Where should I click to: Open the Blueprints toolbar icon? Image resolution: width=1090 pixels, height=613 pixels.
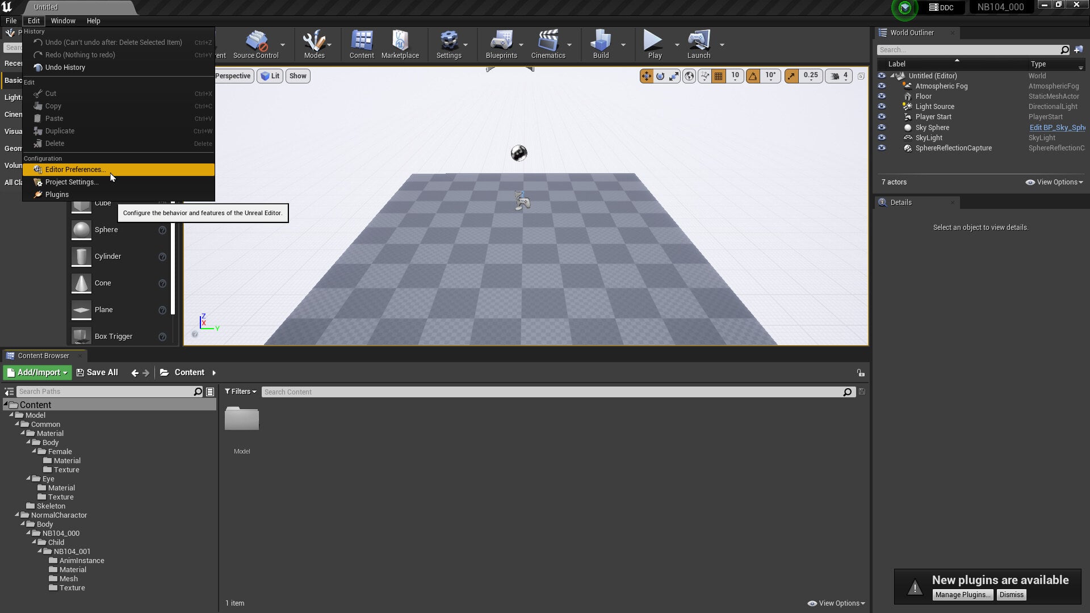pyautogui.click(x=501, y=44)
